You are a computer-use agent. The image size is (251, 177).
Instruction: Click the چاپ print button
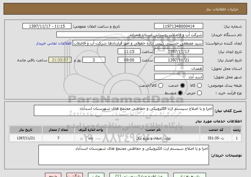pyautogui.click(x=96, y=175)
